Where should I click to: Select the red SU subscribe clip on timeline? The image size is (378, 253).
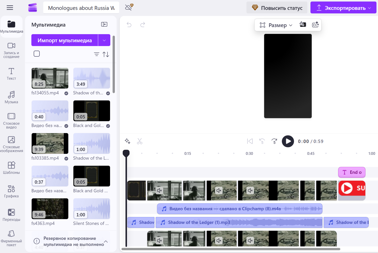coord(352,190)
